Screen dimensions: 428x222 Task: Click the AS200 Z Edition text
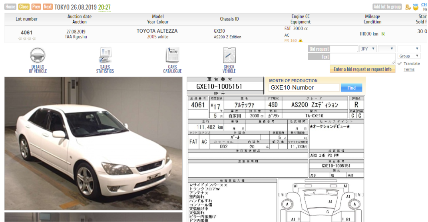coord(227,37)
